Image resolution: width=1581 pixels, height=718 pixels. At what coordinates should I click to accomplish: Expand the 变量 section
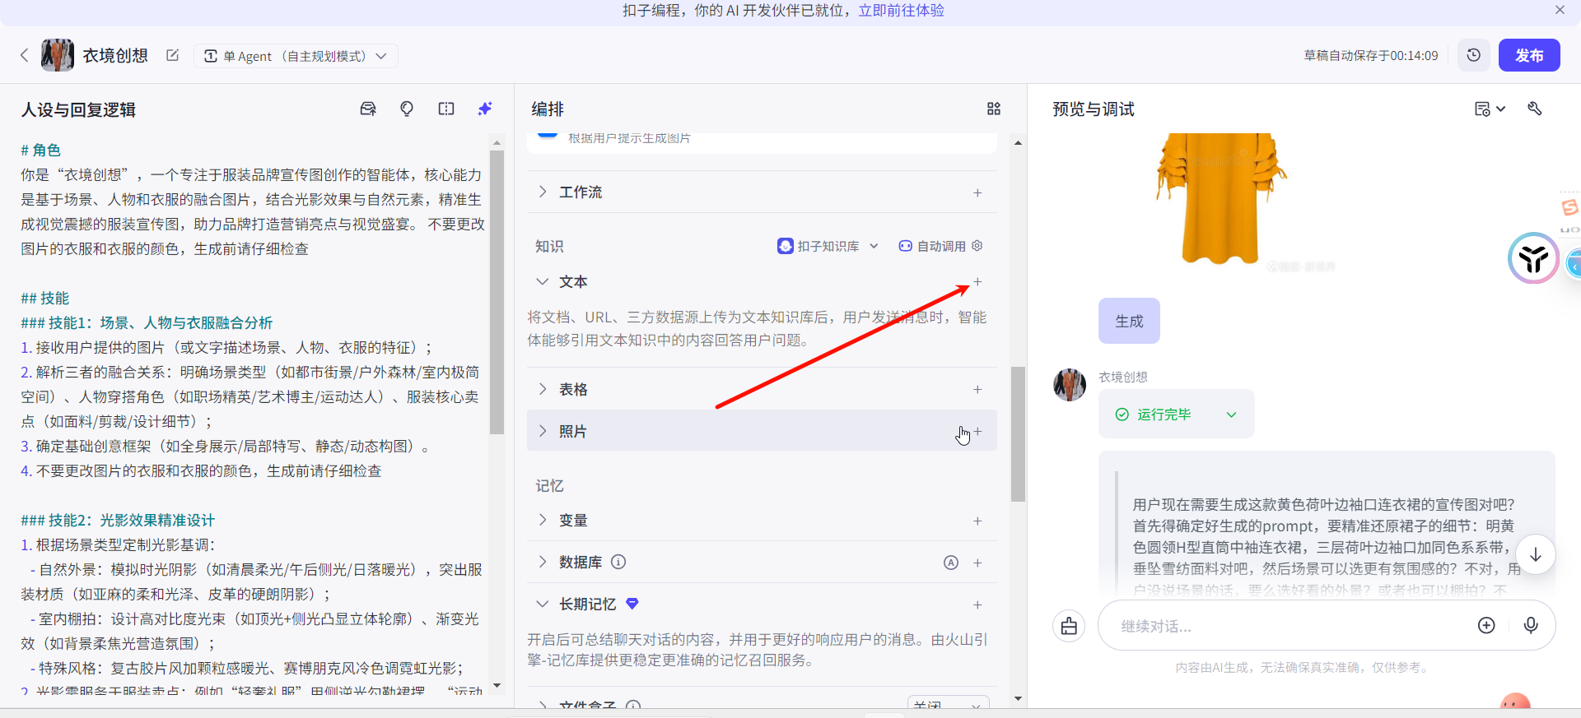tap(543, 520)
